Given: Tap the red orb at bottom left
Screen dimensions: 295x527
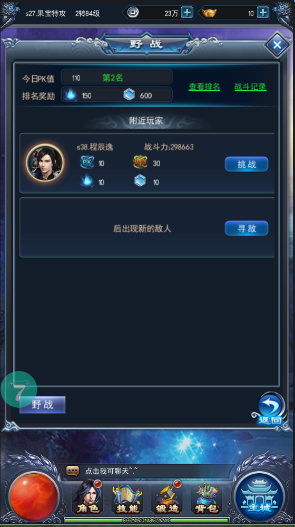Looking at the screenshot, I should (34, 496).
